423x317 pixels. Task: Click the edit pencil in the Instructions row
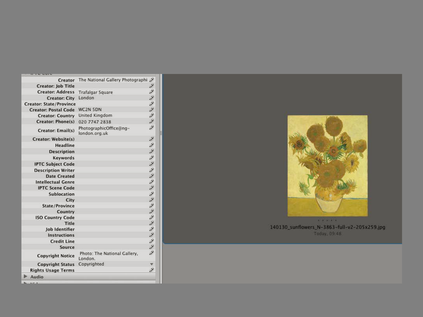[x=152, y=235]
